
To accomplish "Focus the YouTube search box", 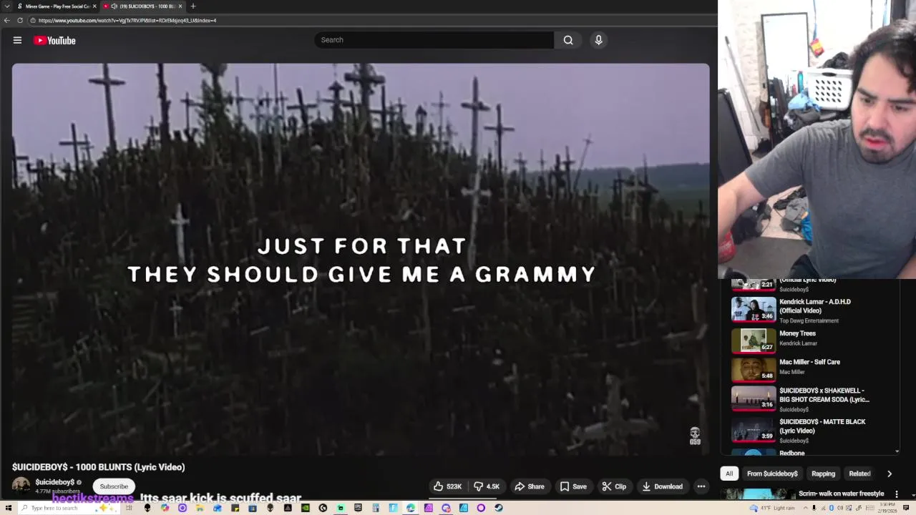I will coord(434,40).
